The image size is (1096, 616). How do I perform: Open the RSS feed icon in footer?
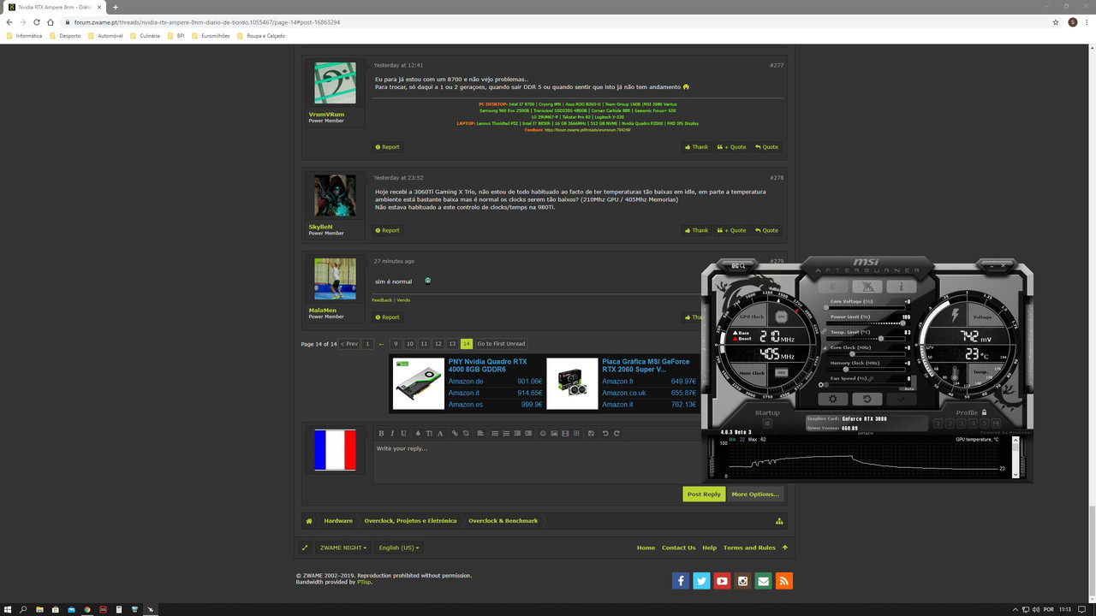pyautogui.click(x=783, y=581)
